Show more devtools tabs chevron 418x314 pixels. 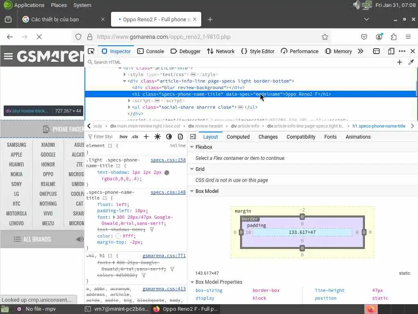(360, 51)
